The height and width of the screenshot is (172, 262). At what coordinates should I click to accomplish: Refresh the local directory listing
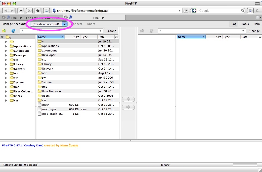tap(13, 31)
